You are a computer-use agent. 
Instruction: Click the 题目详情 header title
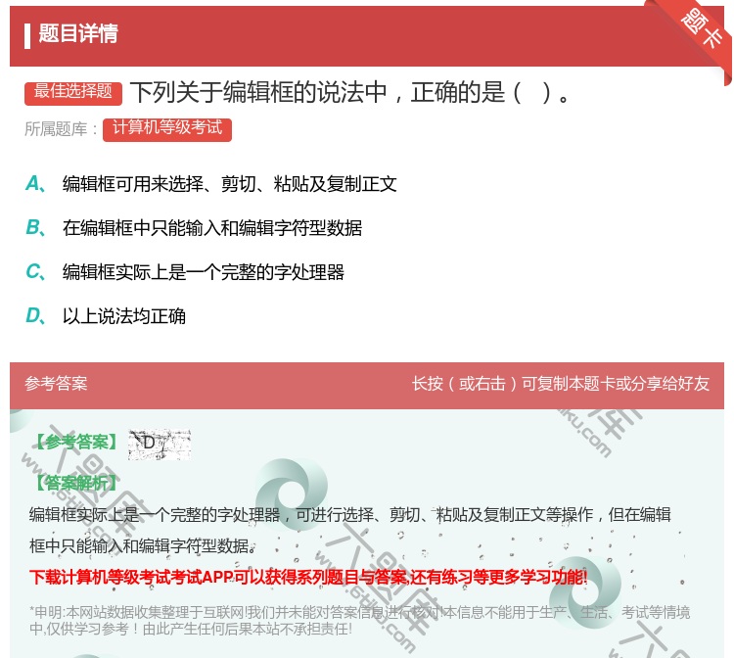click(x=78, y=34)
